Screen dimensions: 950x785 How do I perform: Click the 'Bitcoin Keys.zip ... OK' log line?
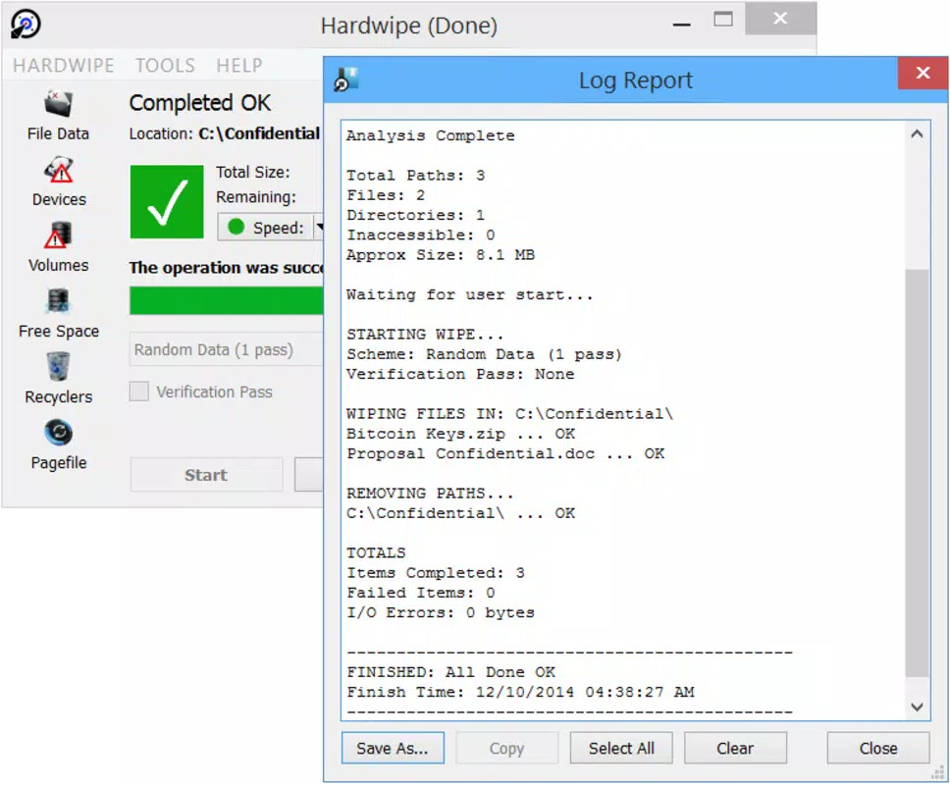[460, 434]
